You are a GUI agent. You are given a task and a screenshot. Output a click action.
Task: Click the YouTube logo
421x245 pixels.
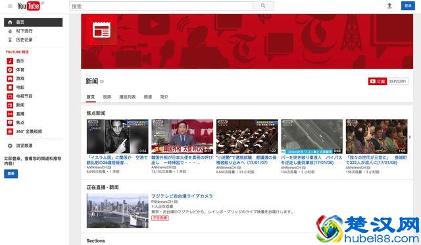click(x=29, y=6)
